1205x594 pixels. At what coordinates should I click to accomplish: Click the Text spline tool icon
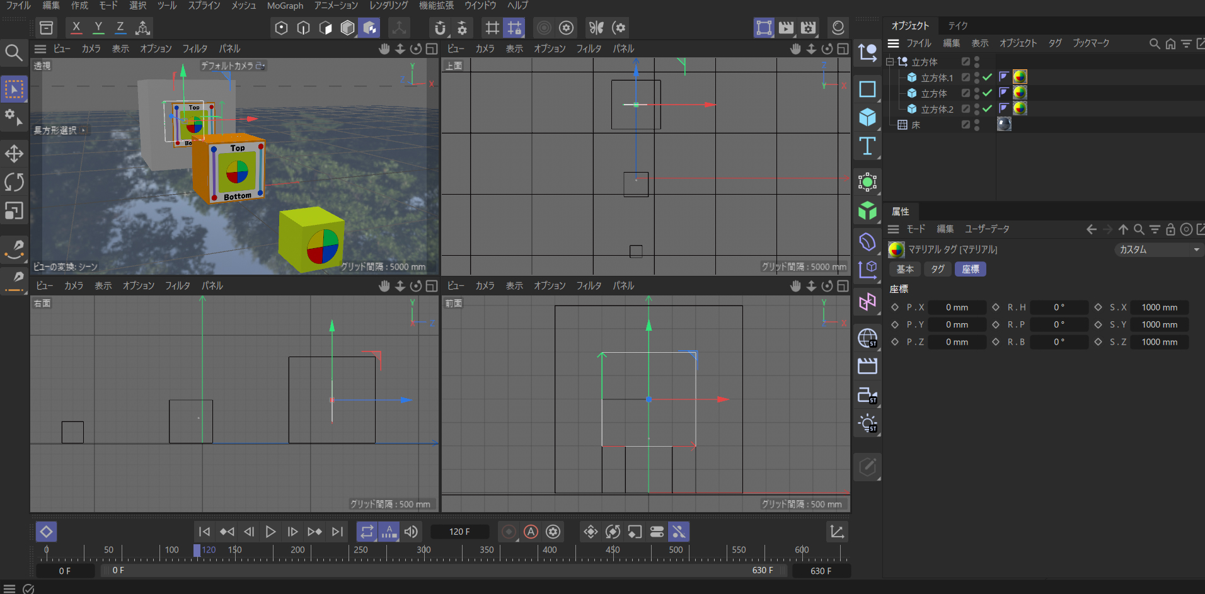point(867,146)
